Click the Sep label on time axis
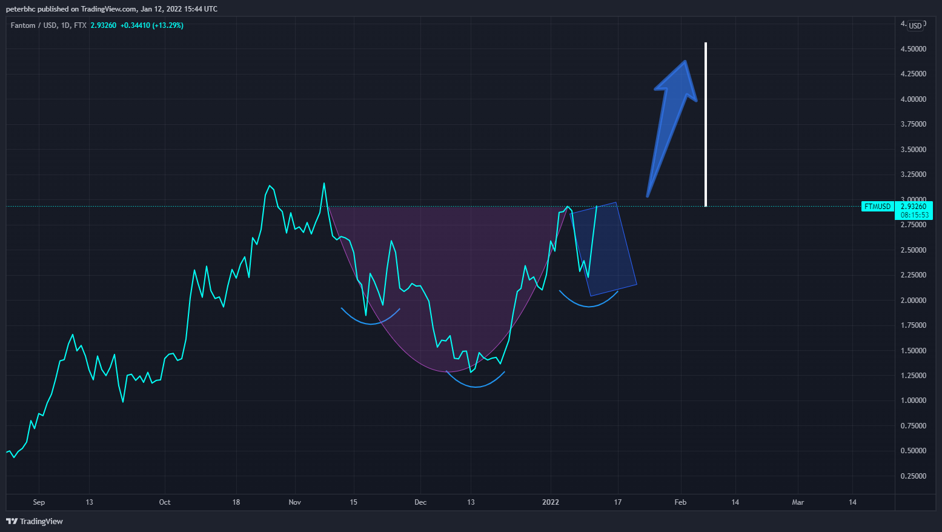Screen dimensions: 942x532 click(39, 502)
